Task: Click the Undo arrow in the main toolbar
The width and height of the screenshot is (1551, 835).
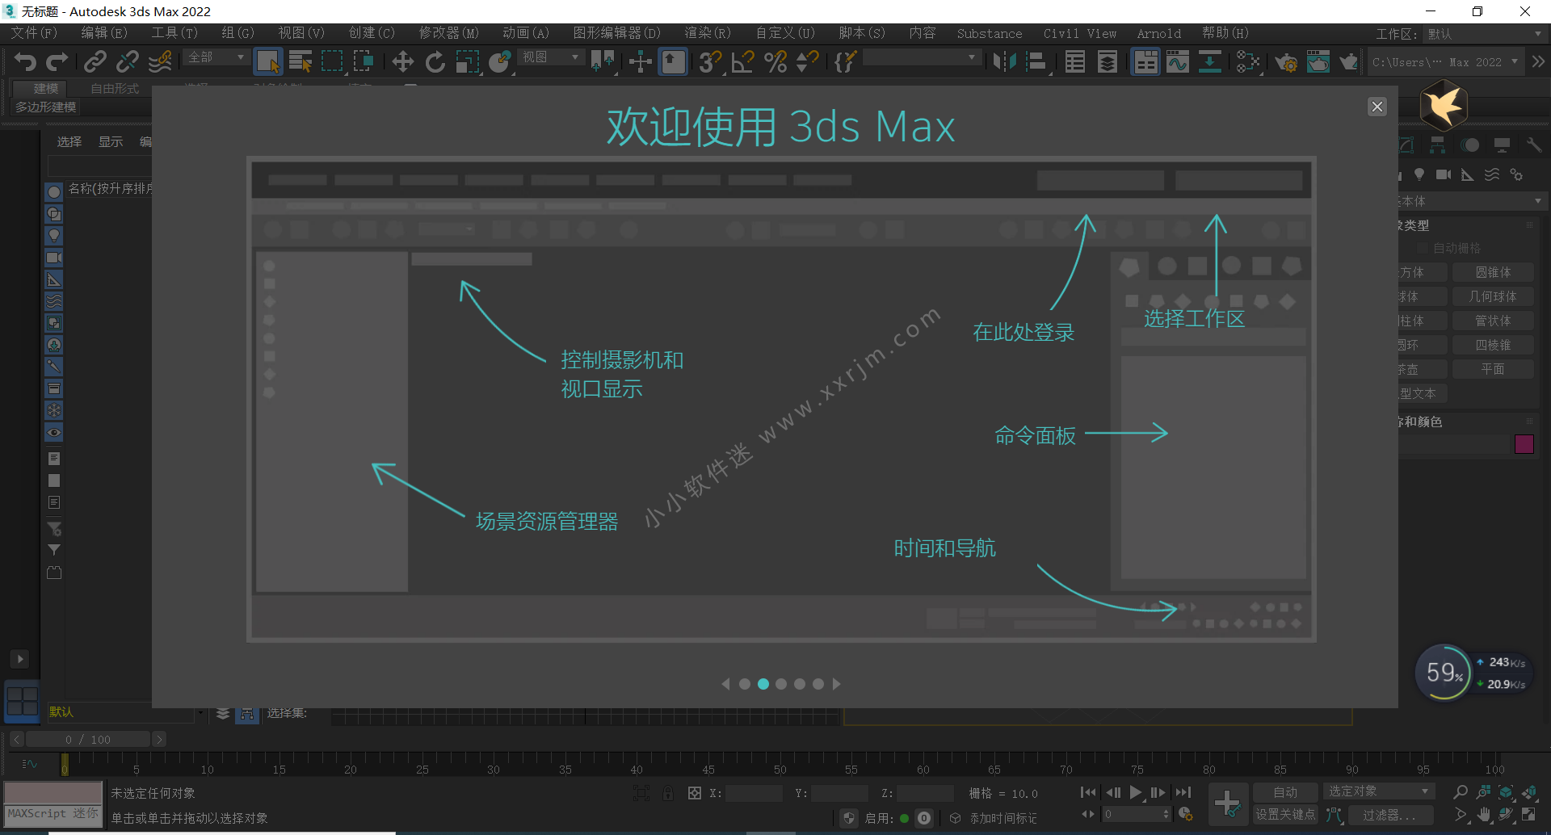Action: click(25, 61)
